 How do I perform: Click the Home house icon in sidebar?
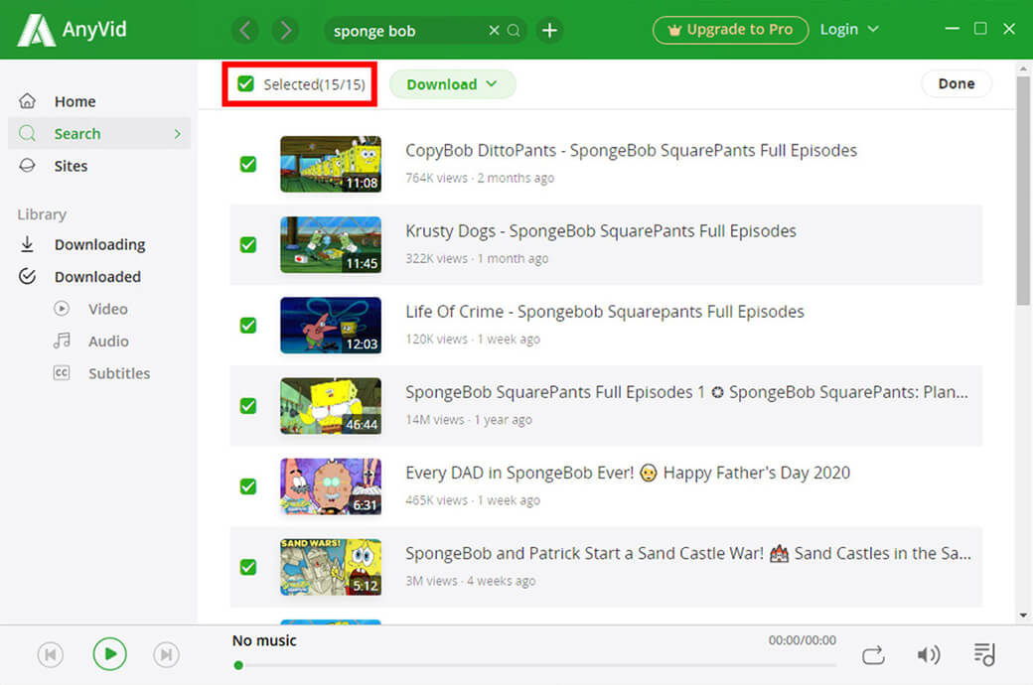click(x=27, y=101)
